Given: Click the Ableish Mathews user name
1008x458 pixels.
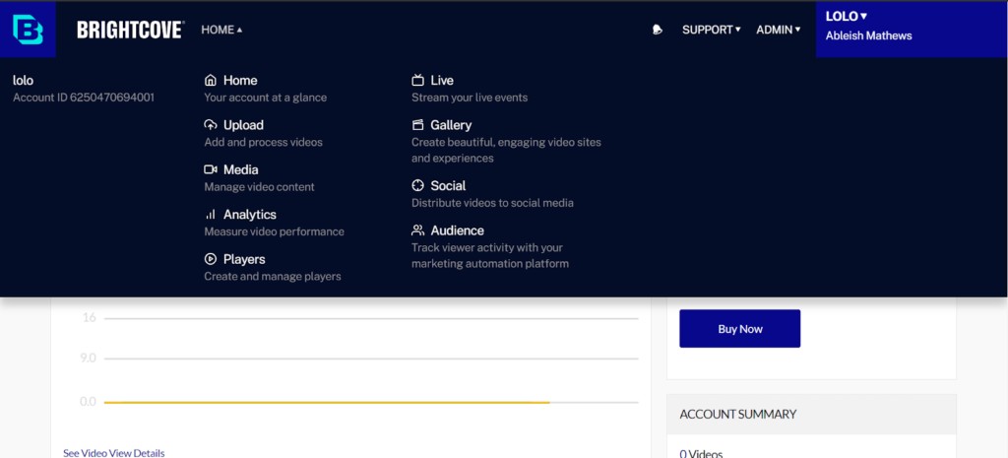Looking at the screenshot, I should (868, 36).
